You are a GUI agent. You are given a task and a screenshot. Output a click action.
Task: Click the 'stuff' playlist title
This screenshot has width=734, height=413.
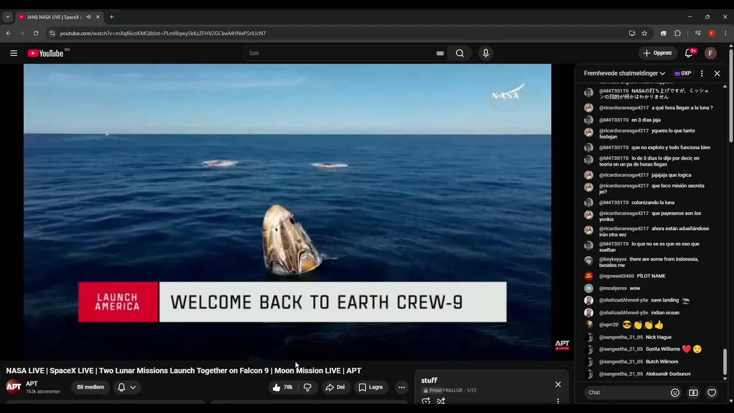point(429,380)
